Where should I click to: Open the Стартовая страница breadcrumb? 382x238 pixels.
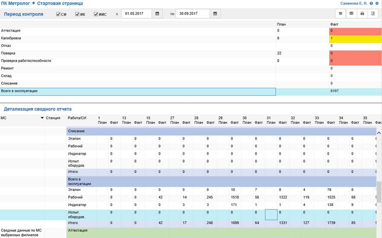pyautogui.click(x=60, y=3)
